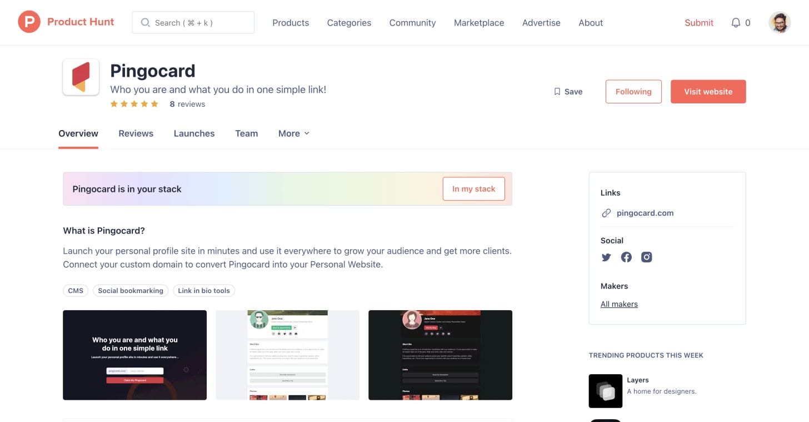Open the first Pingocard screenshot thumbnail

point(134,354)
